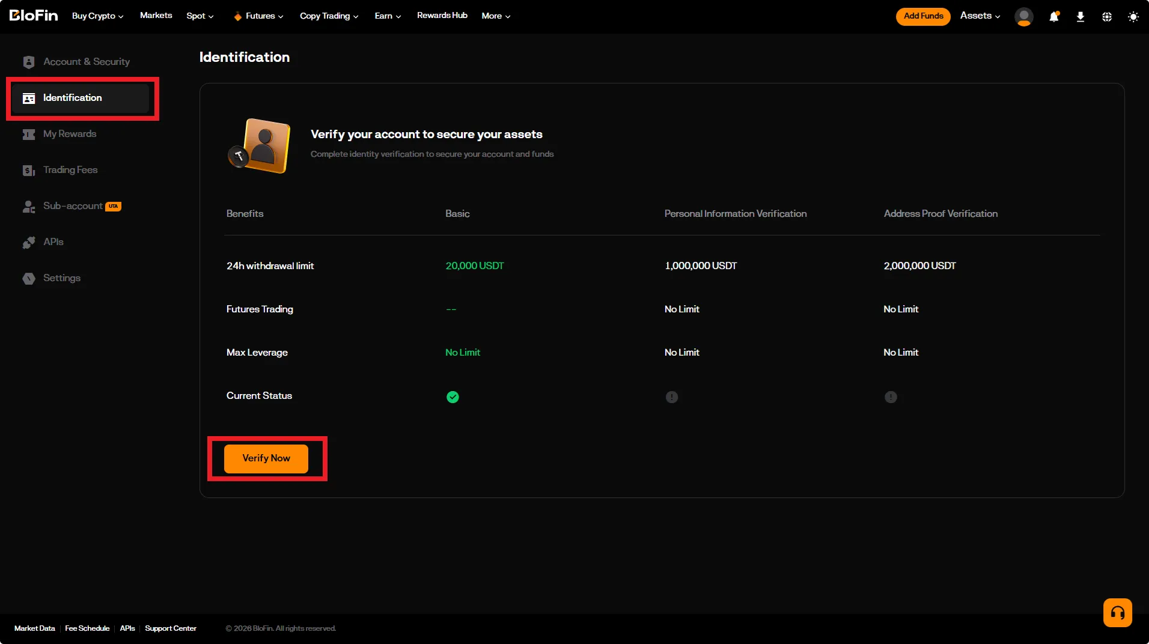
Task: Click the Verify Now button
Action: coord(266,458)
